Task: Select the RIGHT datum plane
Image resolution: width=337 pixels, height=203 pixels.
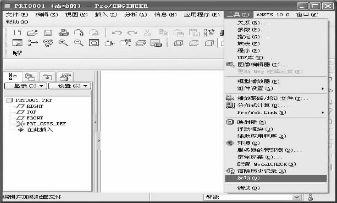Action: [x=35, y=106]
